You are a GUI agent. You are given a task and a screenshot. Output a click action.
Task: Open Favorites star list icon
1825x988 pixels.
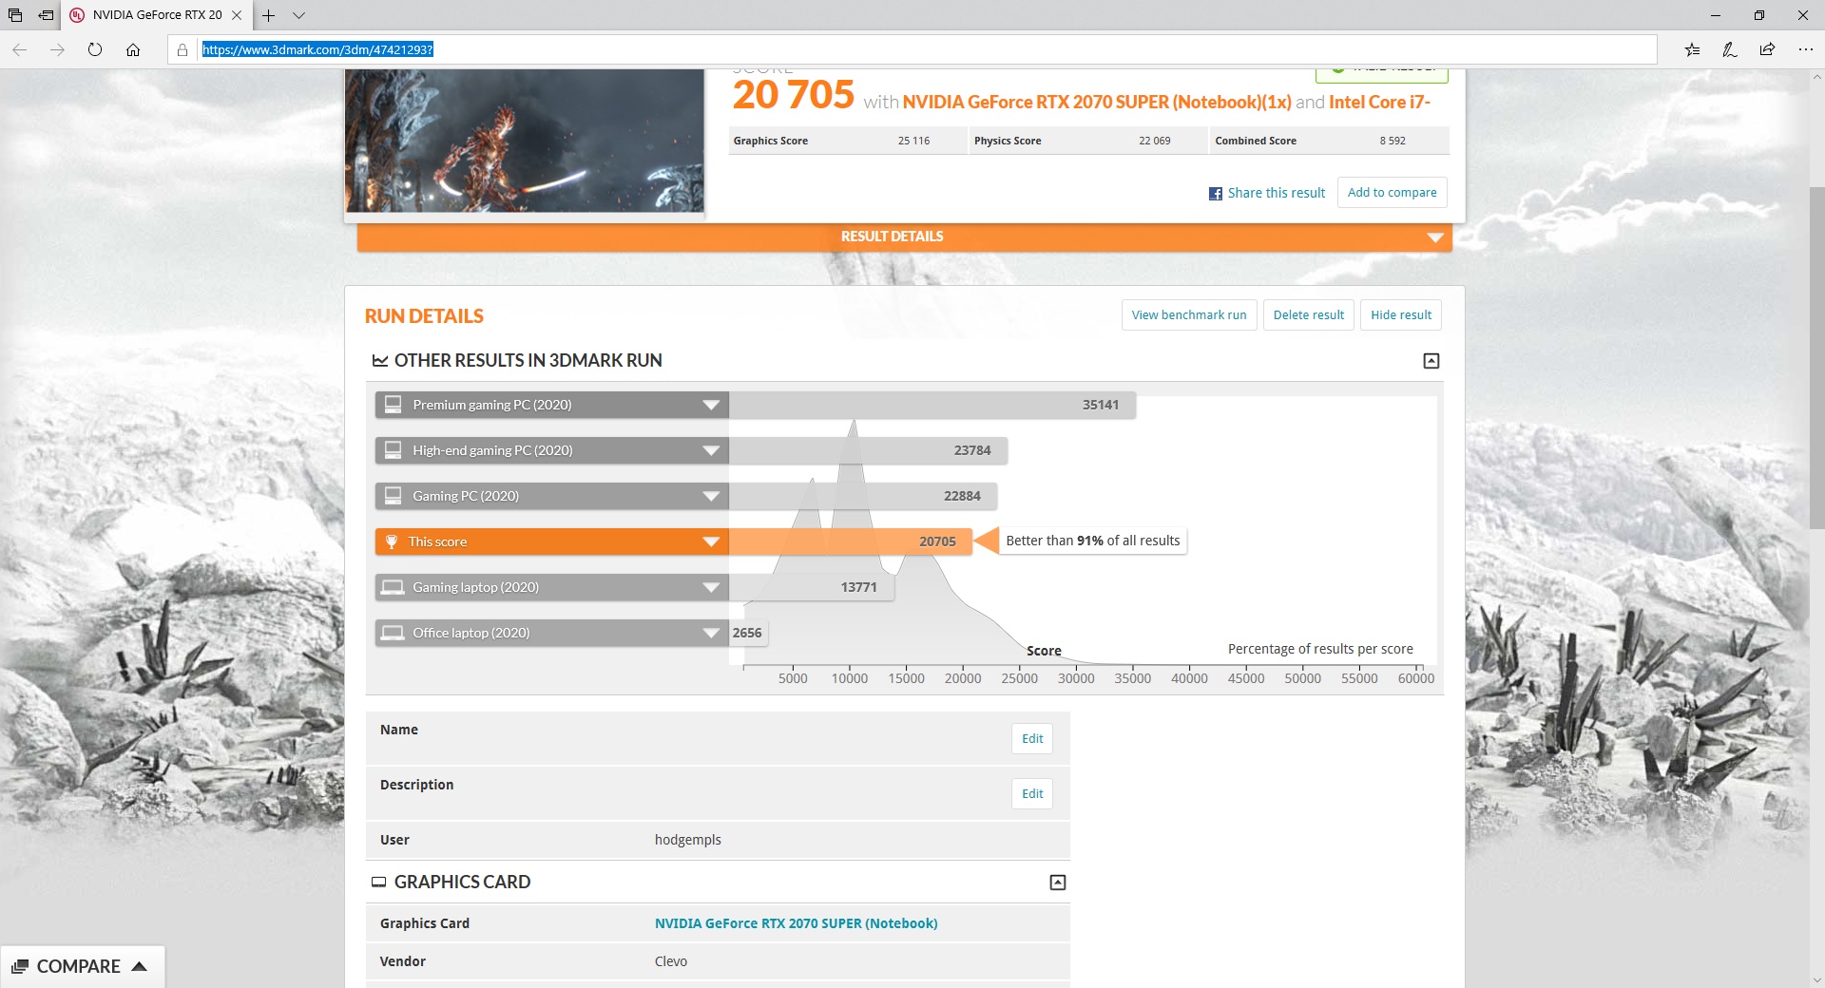[x=1692, y=49]
